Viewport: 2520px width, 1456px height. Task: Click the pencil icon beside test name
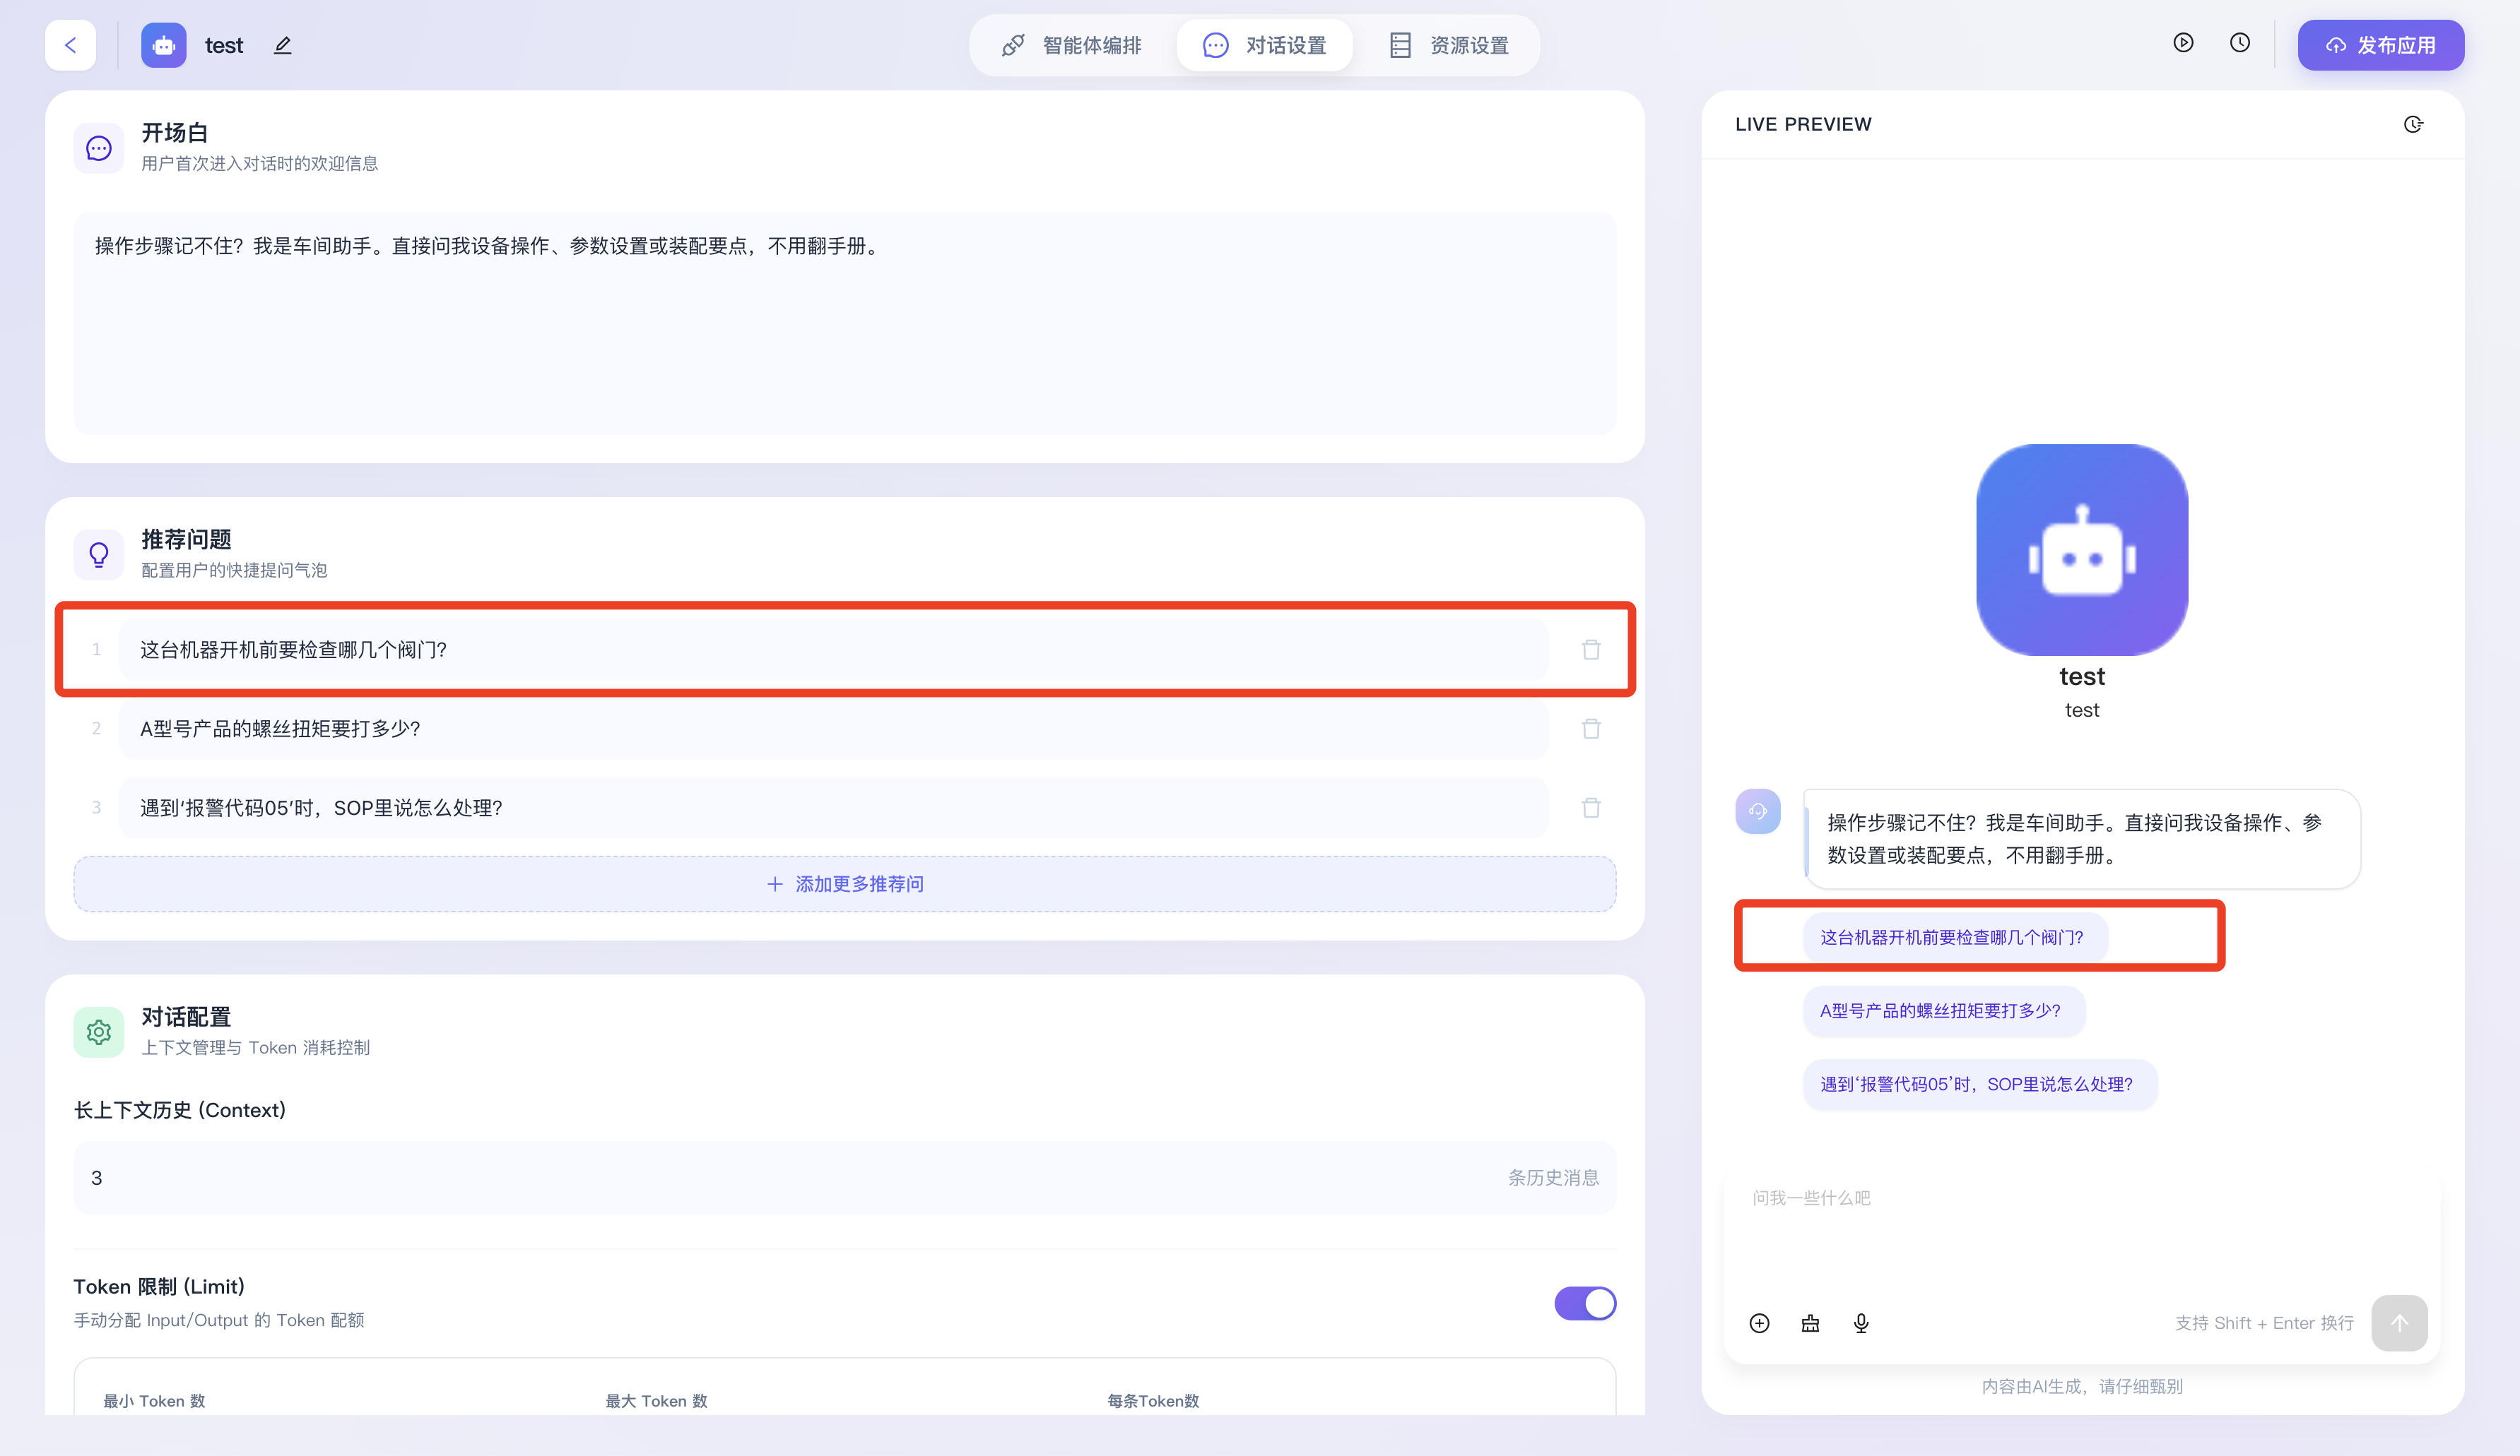(283, 45)
